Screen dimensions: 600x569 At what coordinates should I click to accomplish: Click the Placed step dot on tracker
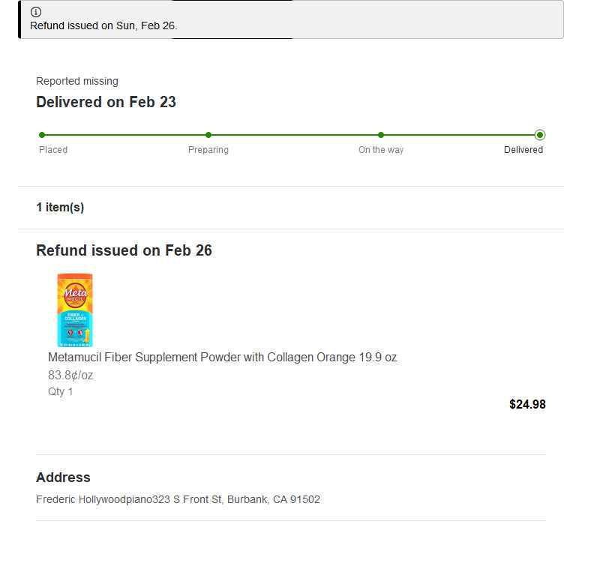coord(42,135)
